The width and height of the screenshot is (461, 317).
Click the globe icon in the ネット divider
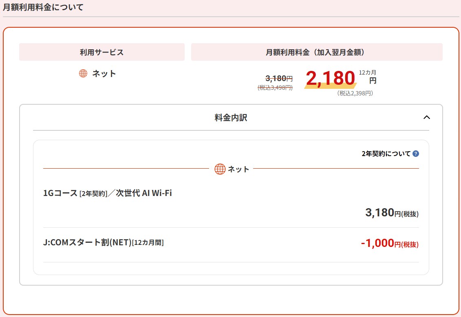[x=220, y=169]
